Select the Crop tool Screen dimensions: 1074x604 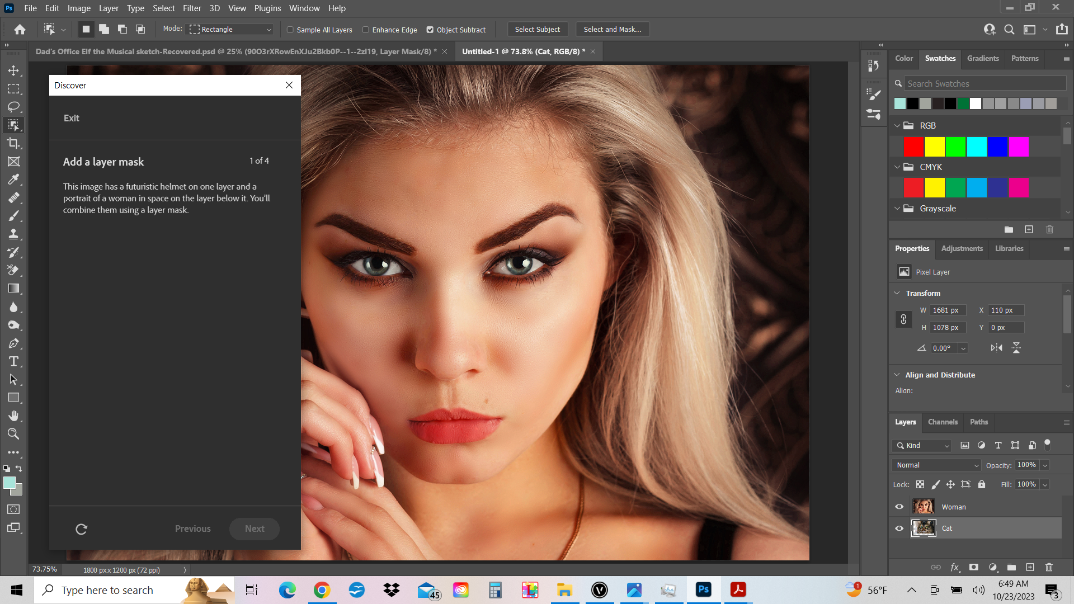coord(14,144)
